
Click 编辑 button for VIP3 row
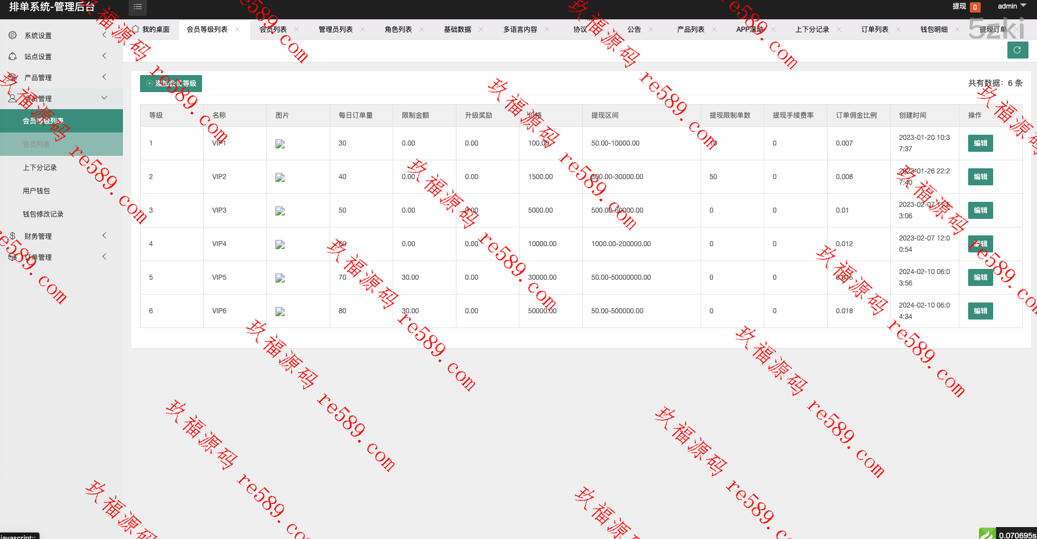tap(980, 210)
